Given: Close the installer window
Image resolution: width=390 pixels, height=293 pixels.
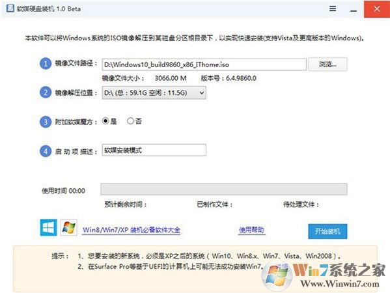Looking at the screenshot, I should (x=377, y=9).
